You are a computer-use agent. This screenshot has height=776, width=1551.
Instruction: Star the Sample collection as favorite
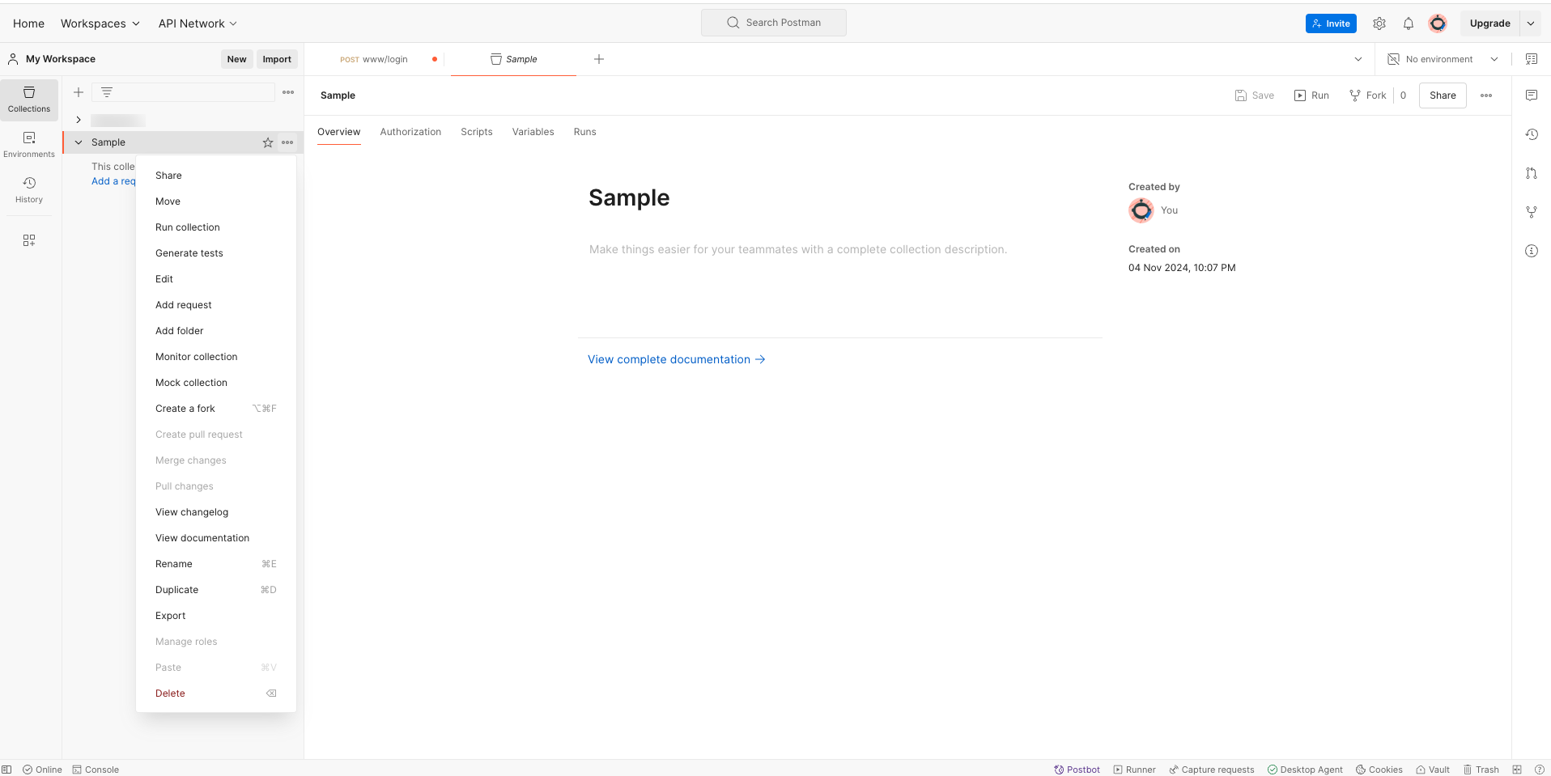coord(267,142)
